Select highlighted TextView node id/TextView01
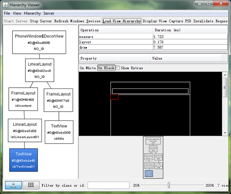This screenshot has width=231, height=194. point(23,160)
